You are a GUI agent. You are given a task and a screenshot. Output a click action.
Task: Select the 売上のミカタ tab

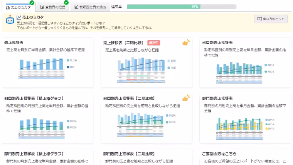point(18,7)
